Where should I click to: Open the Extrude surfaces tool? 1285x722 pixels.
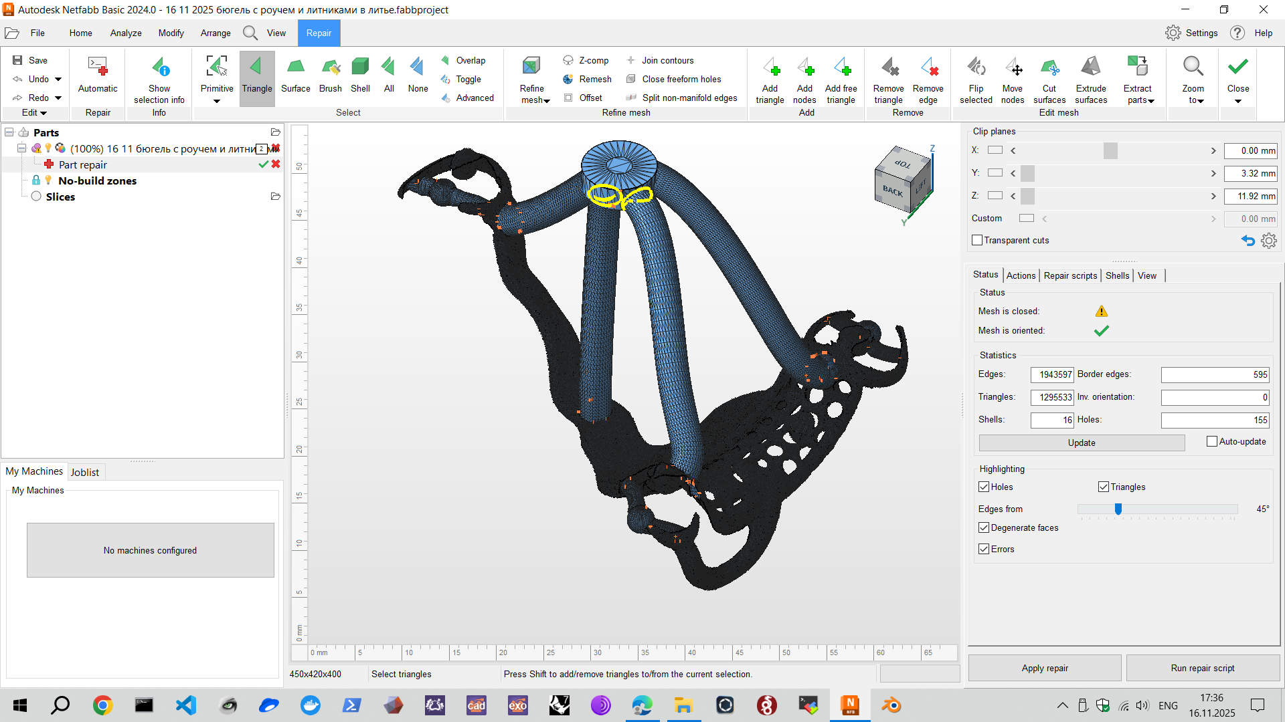click(x=1091, y=77)
